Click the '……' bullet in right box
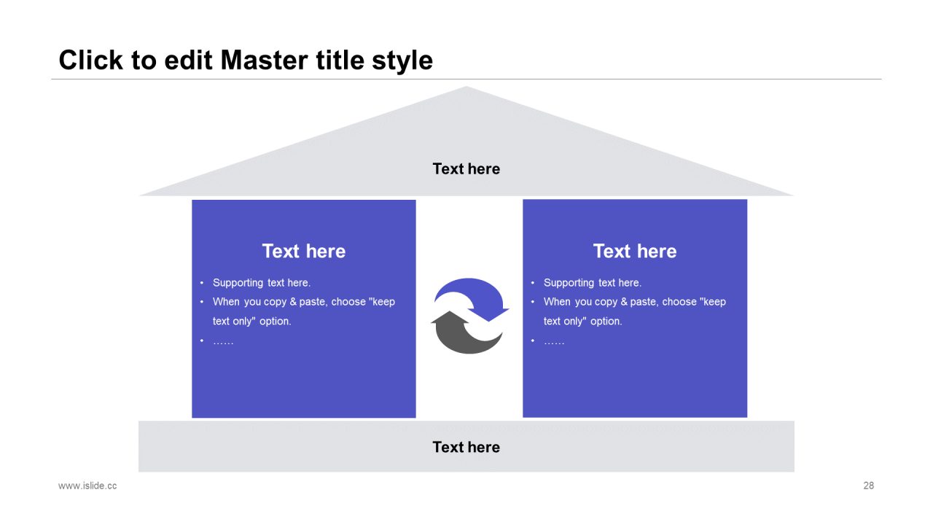Screen dimensions: 933x525 tap(554, 341)
